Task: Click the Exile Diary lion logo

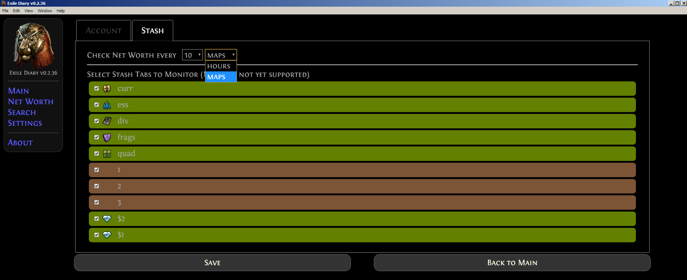Action: pyautogui.click(x=33, y=45)
